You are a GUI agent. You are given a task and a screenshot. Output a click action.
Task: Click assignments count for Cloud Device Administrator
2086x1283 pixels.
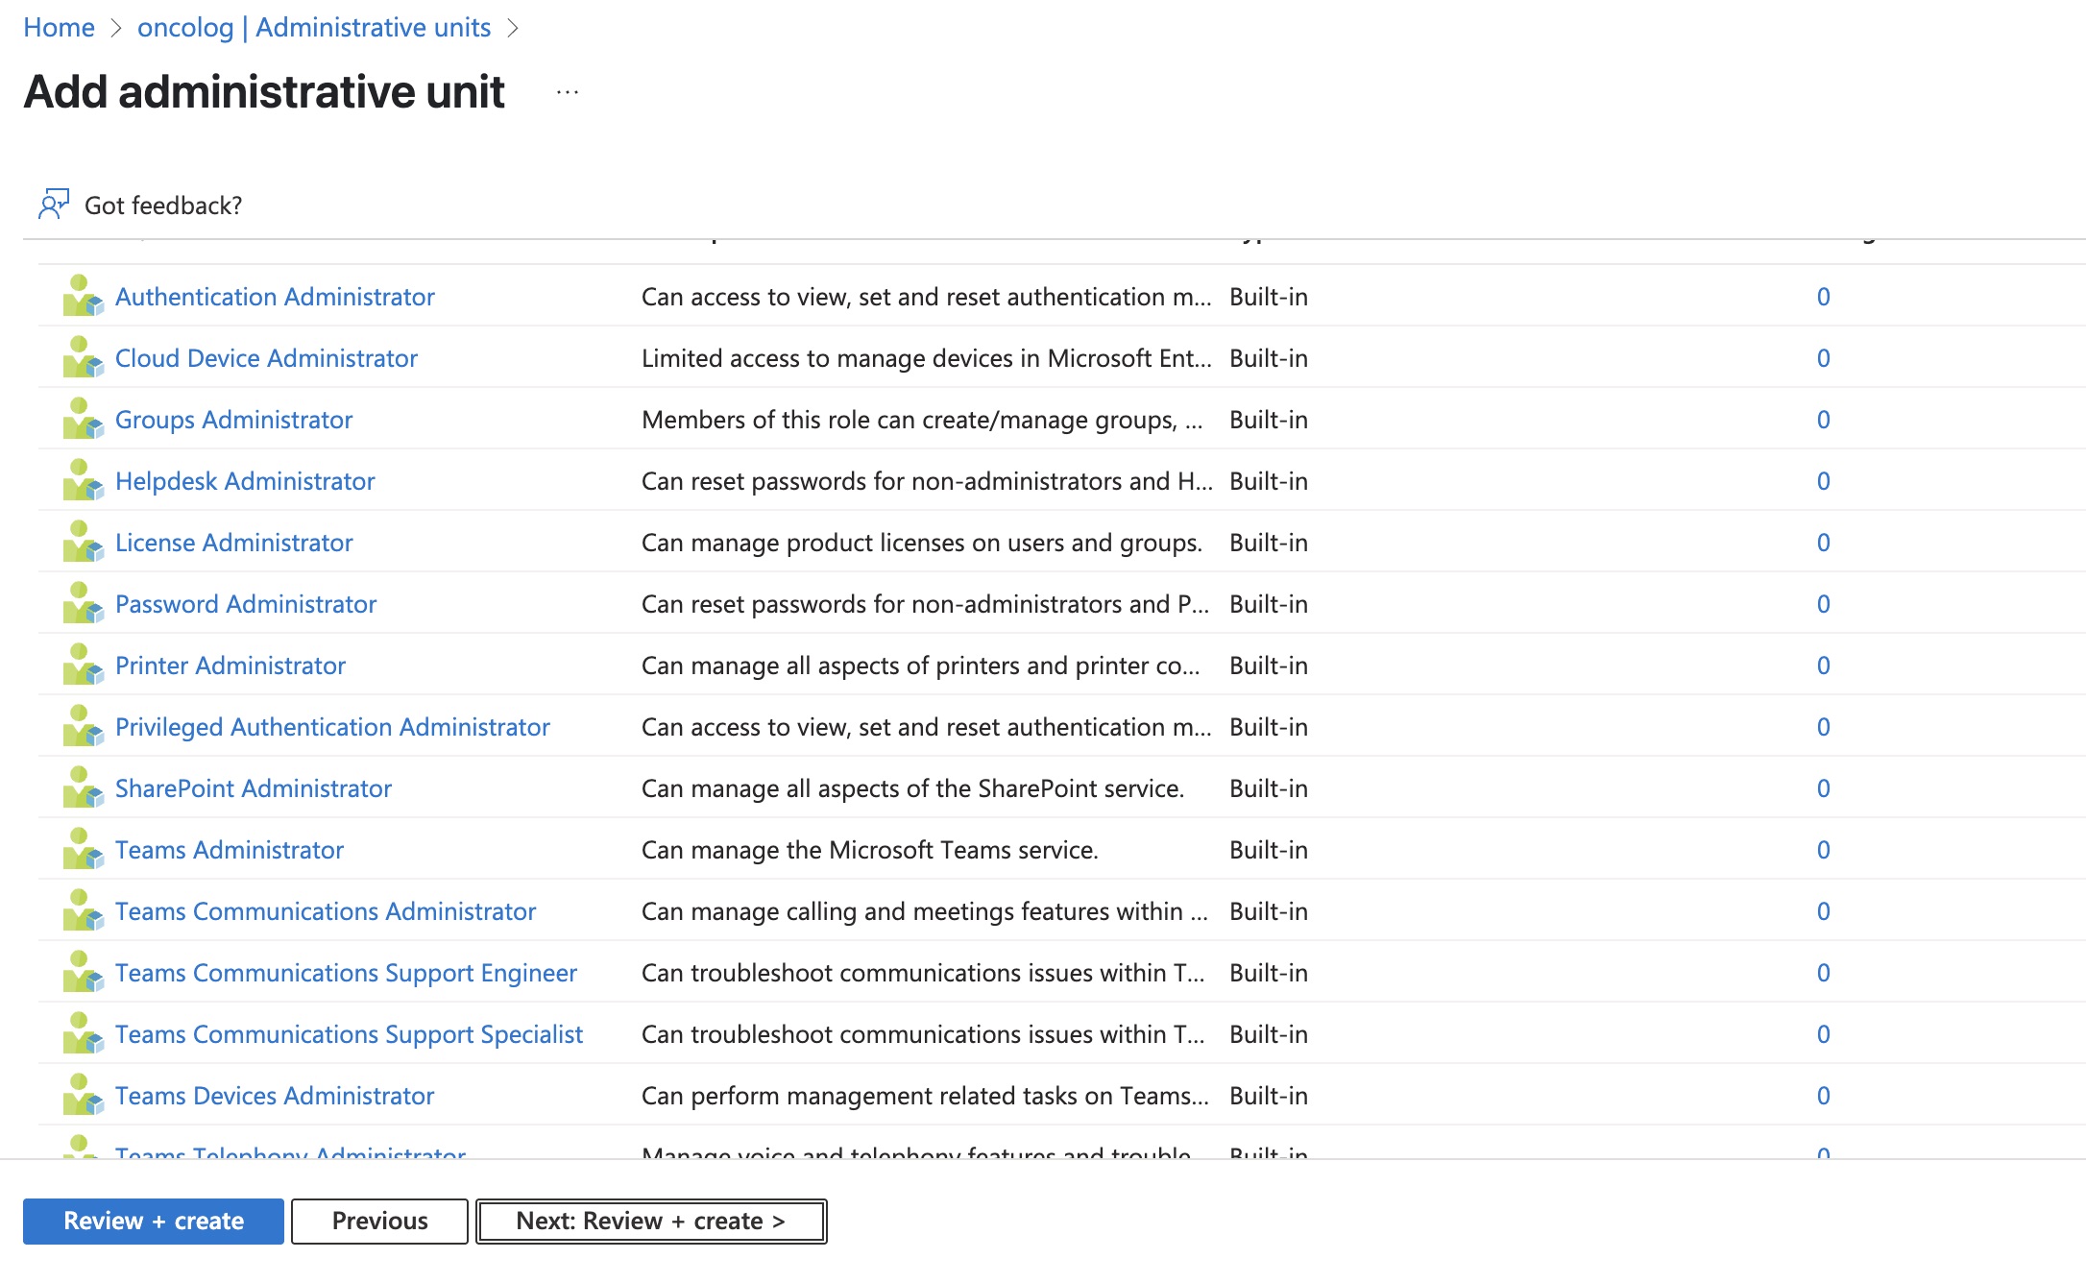tap(1823, 358)
